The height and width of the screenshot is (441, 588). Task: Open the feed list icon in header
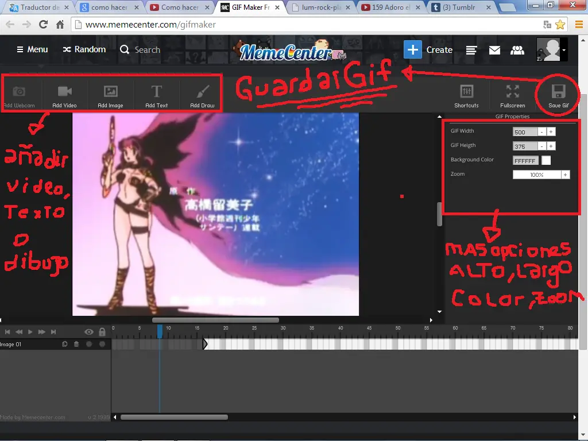coord(471,50)
